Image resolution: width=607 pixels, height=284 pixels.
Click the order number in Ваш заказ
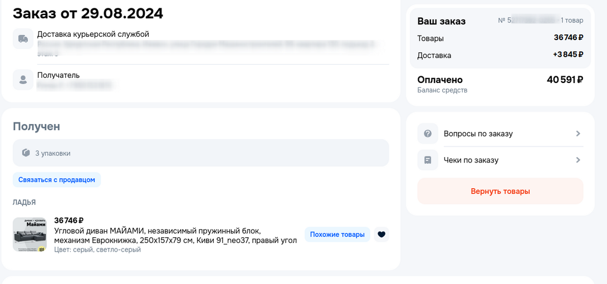click(x=529, y=21)
